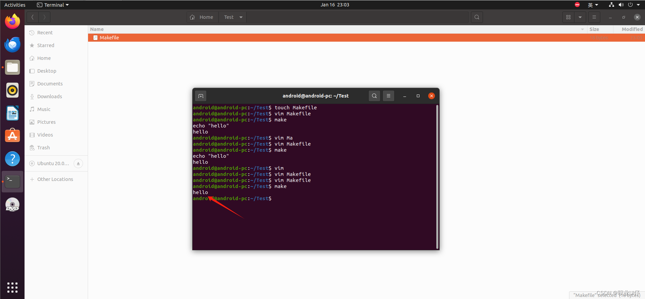Minimize the terminal window
The image size is (645, 299).
405,96
